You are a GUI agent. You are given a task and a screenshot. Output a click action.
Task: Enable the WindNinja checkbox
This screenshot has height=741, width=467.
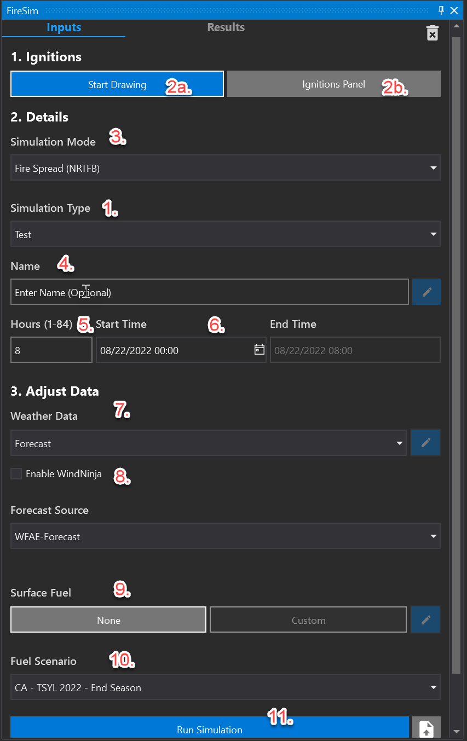point(16,474)
